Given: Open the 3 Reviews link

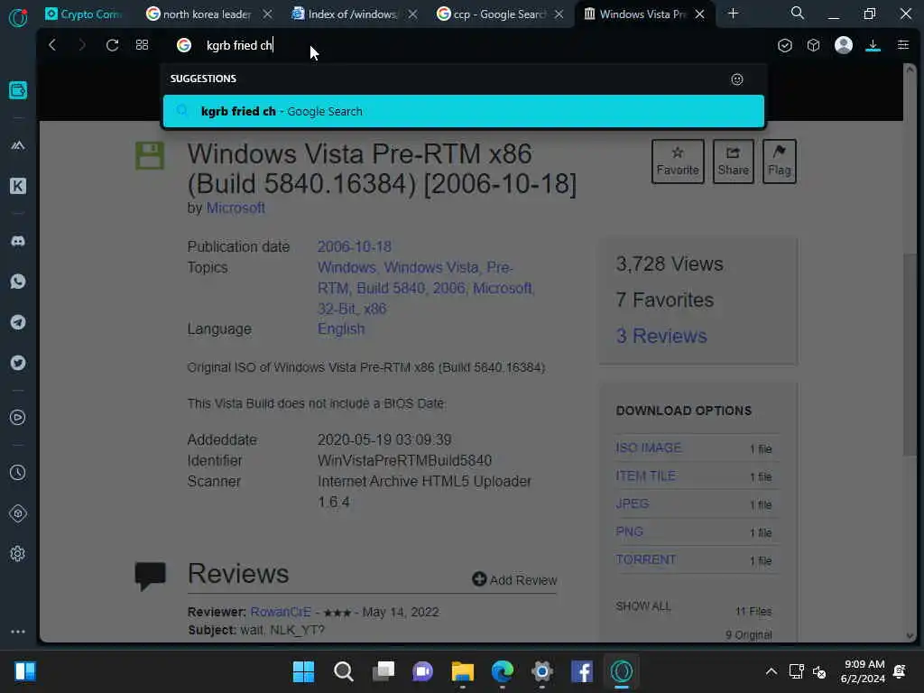Looking at the screenshot, I should (x=661, y=336).
